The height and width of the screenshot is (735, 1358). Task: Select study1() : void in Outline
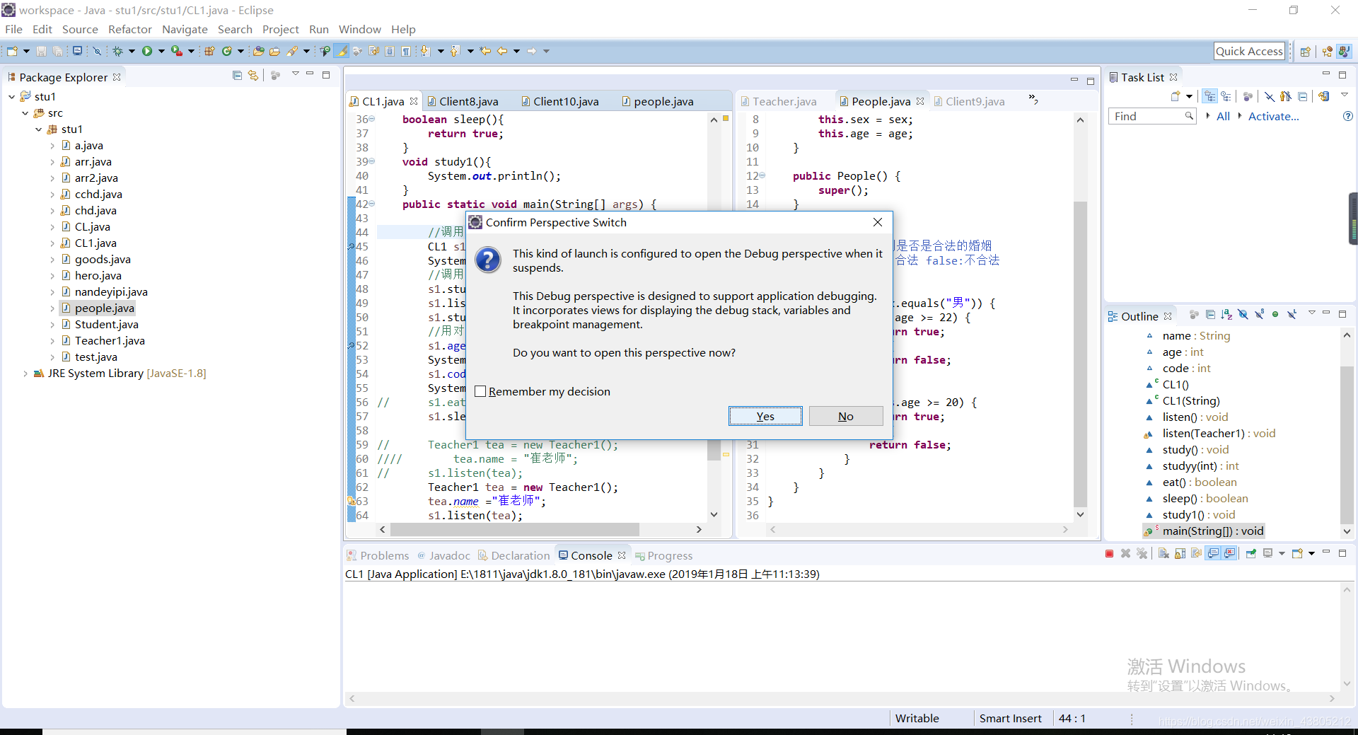click(x=1198, y=514)
